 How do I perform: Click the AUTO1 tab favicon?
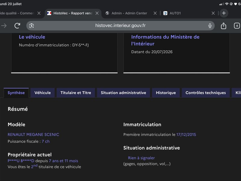pos(165,13)
